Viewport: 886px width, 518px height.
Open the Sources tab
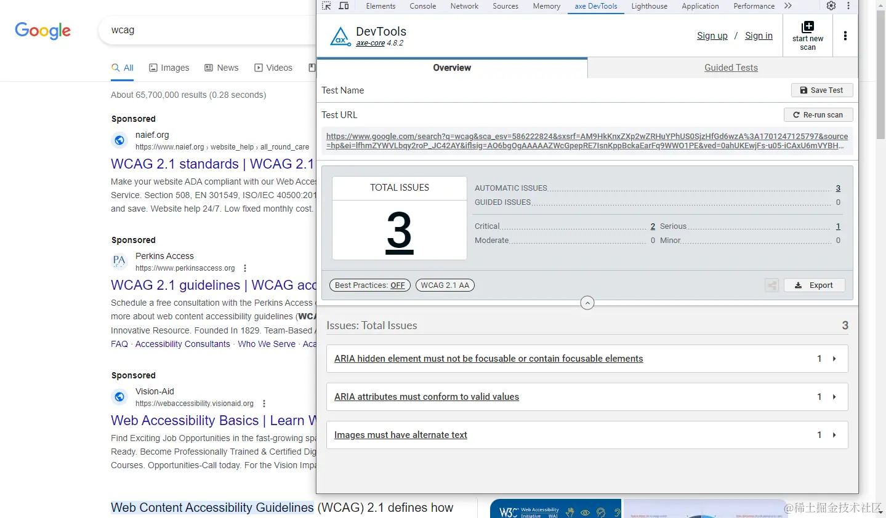505,6
